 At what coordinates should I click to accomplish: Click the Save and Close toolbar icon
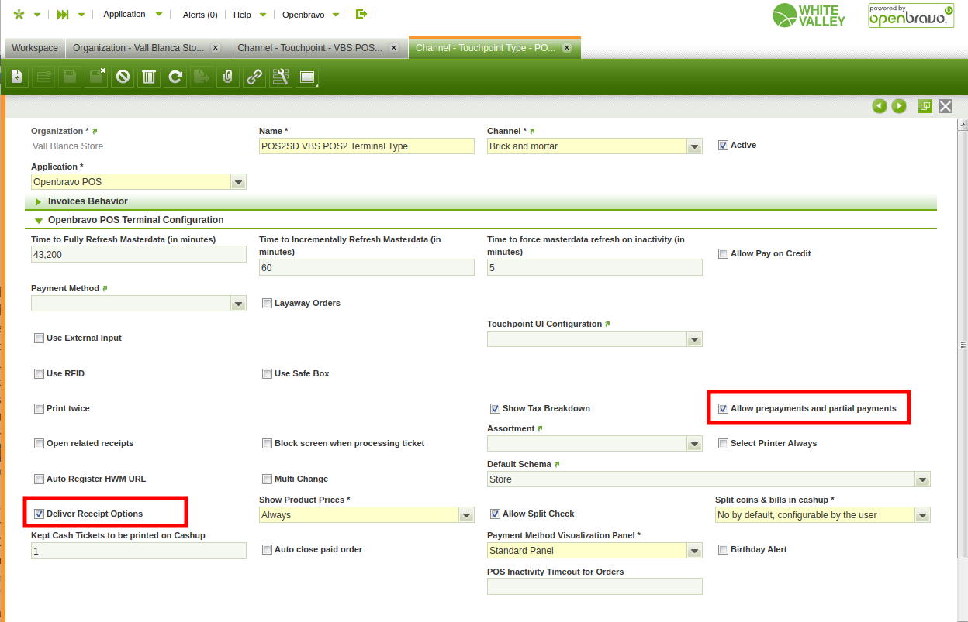96,77
